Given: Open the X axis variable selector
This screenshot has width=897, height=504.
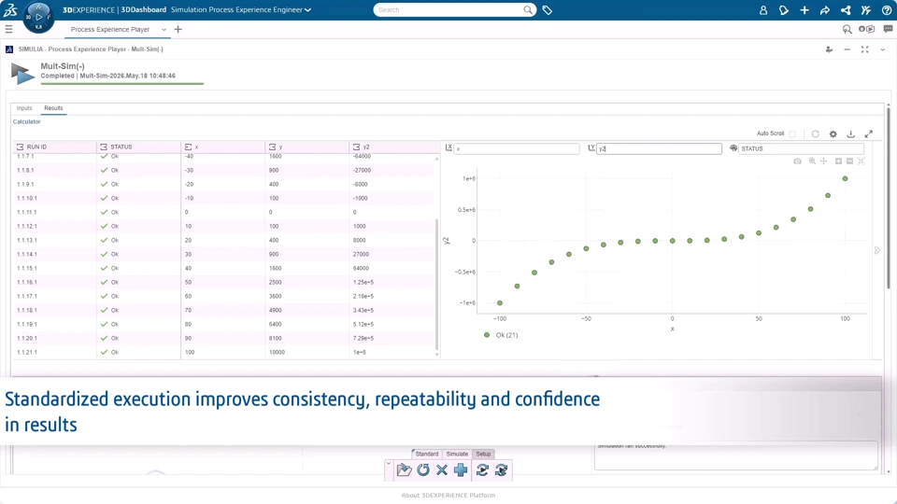Looking at the screenshot, I should click(x=517, y=148).
